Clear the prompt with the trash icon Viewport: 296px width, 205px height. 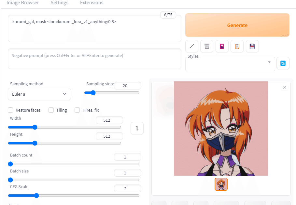click(x=207, y=46)
